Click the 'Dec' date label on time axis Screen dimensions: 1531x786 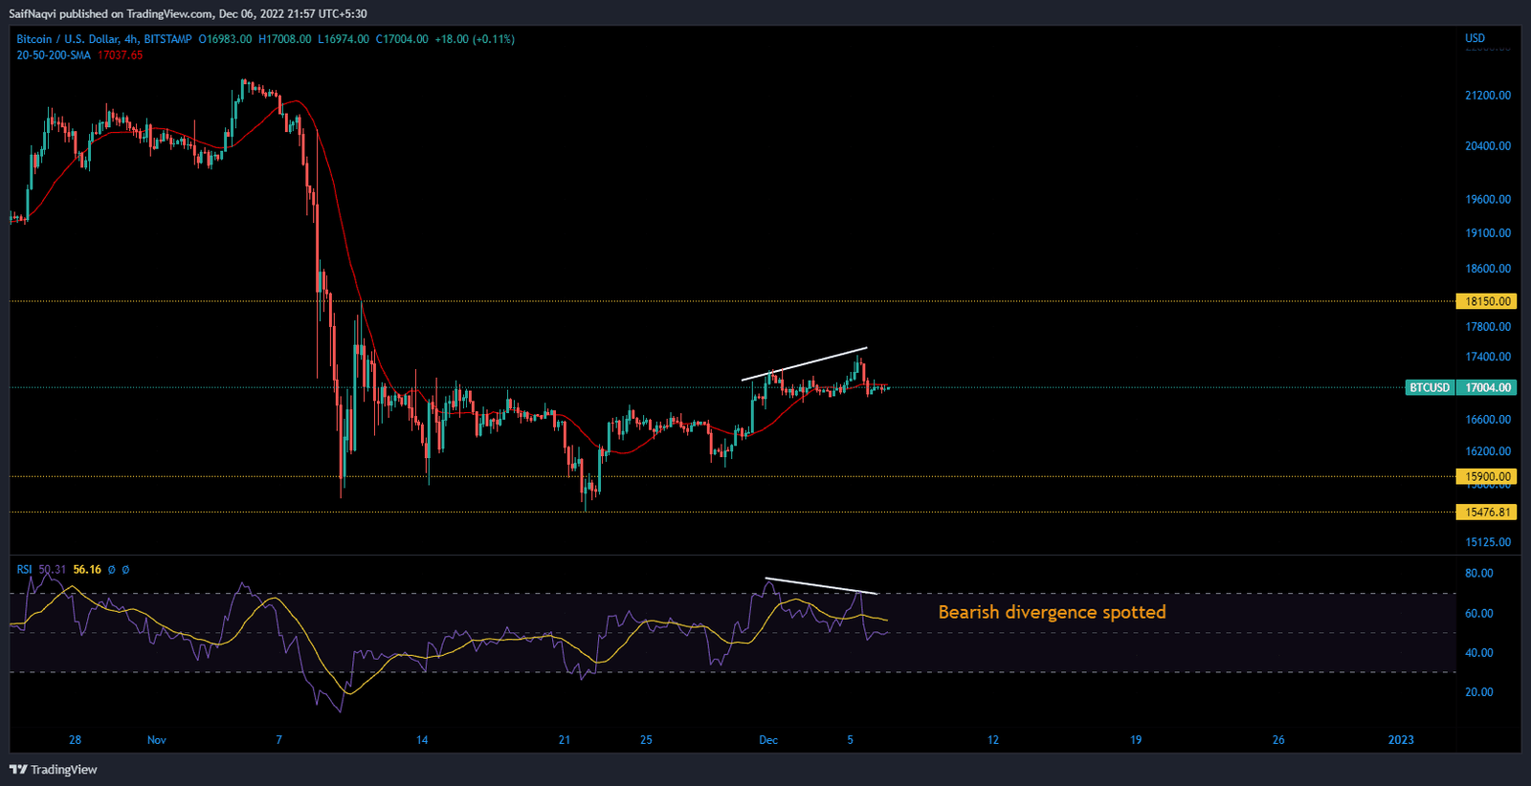click(767, 740)
